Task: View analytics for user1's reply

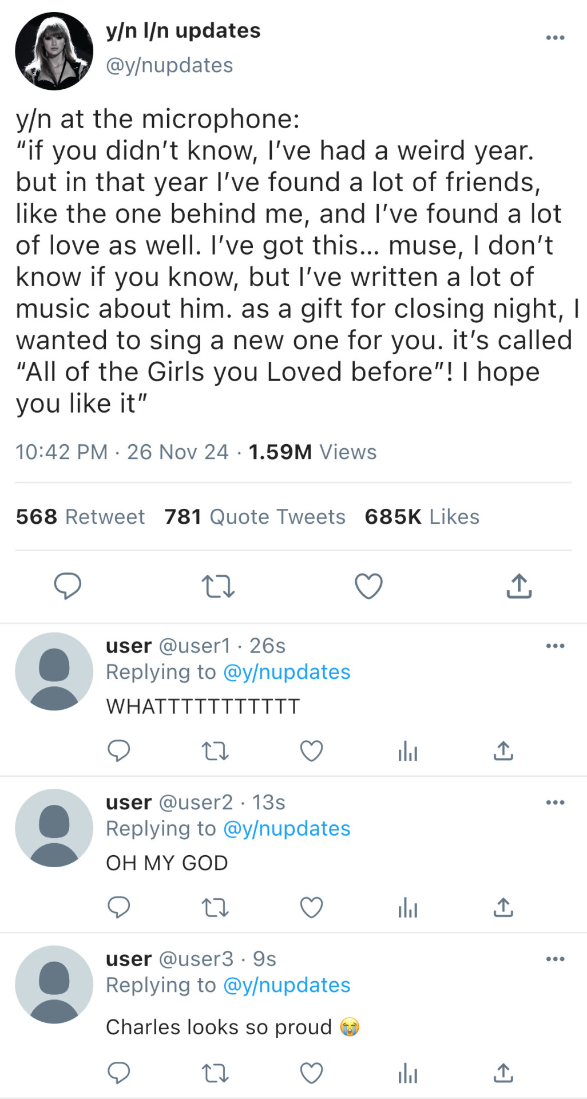Action: [x=408, y=750]
